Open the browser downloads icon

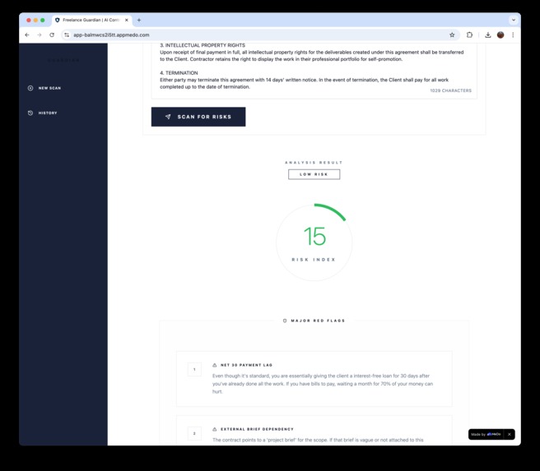click(x=487, y=35)
